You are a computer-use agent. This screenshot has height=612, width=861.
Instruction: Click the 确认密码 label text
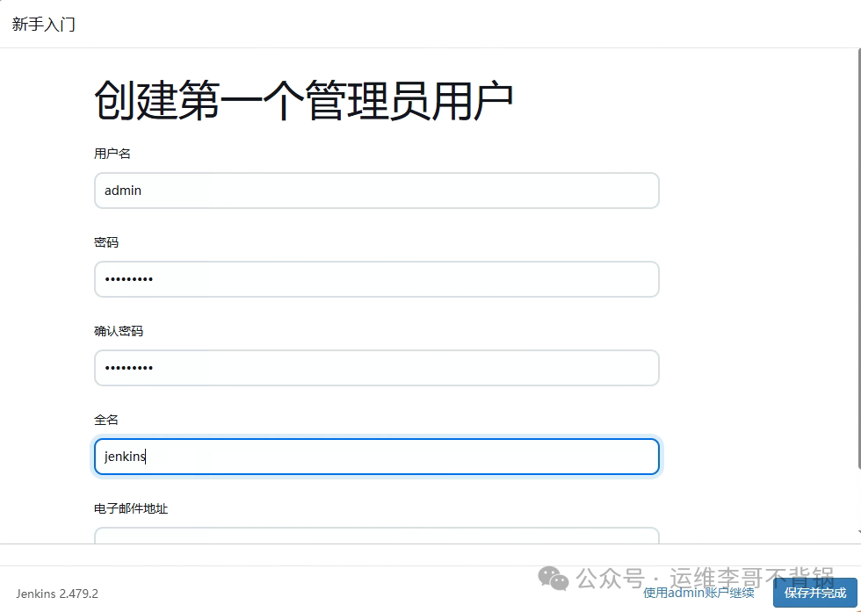click(x=119, y=331)
